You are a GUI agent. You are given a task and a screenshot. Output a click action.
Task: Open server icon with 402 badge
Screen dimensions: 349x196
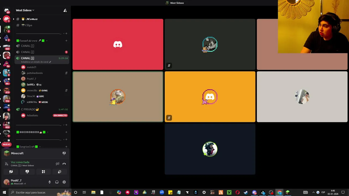point(7,125)
